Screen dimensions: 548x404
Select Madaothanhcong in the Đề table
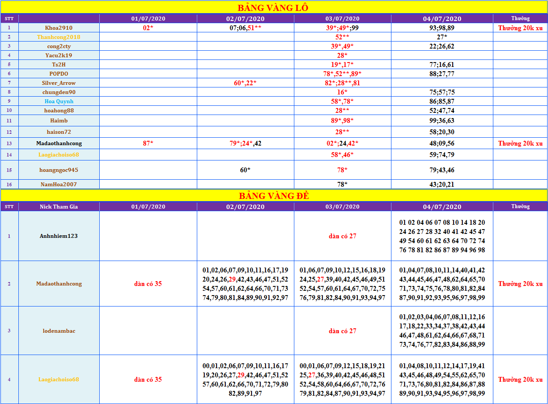[x=59, y=284]
